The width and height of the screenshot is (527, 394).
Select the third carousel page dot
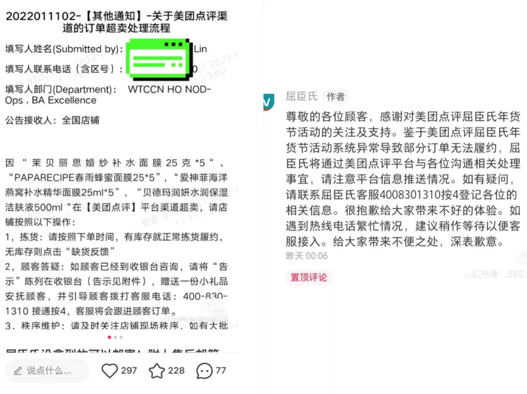coord(121,338)
